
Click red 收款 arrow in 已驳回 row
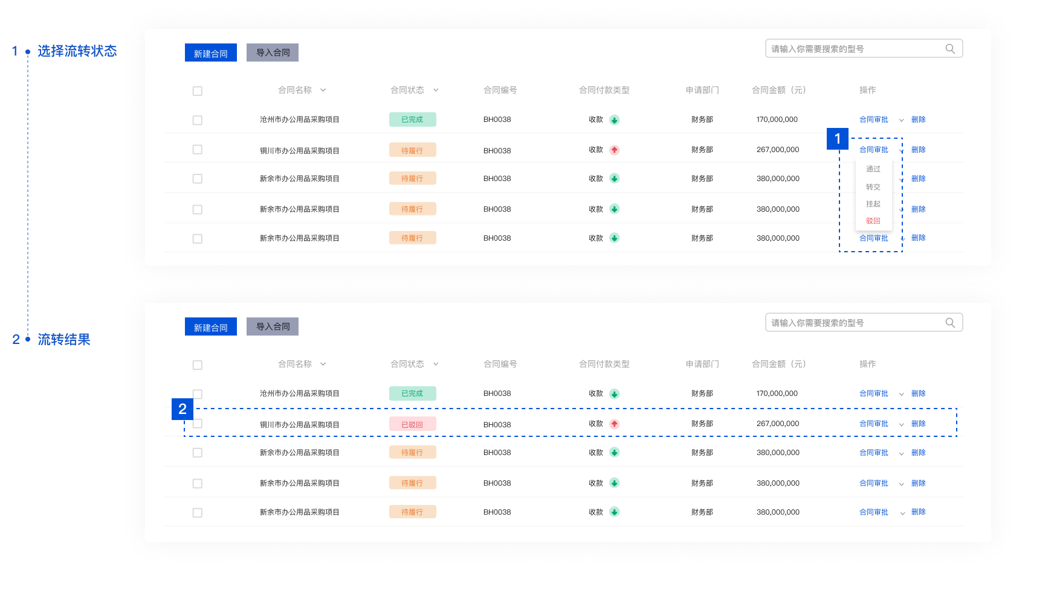pyautogui.click(x=614, y=424)
